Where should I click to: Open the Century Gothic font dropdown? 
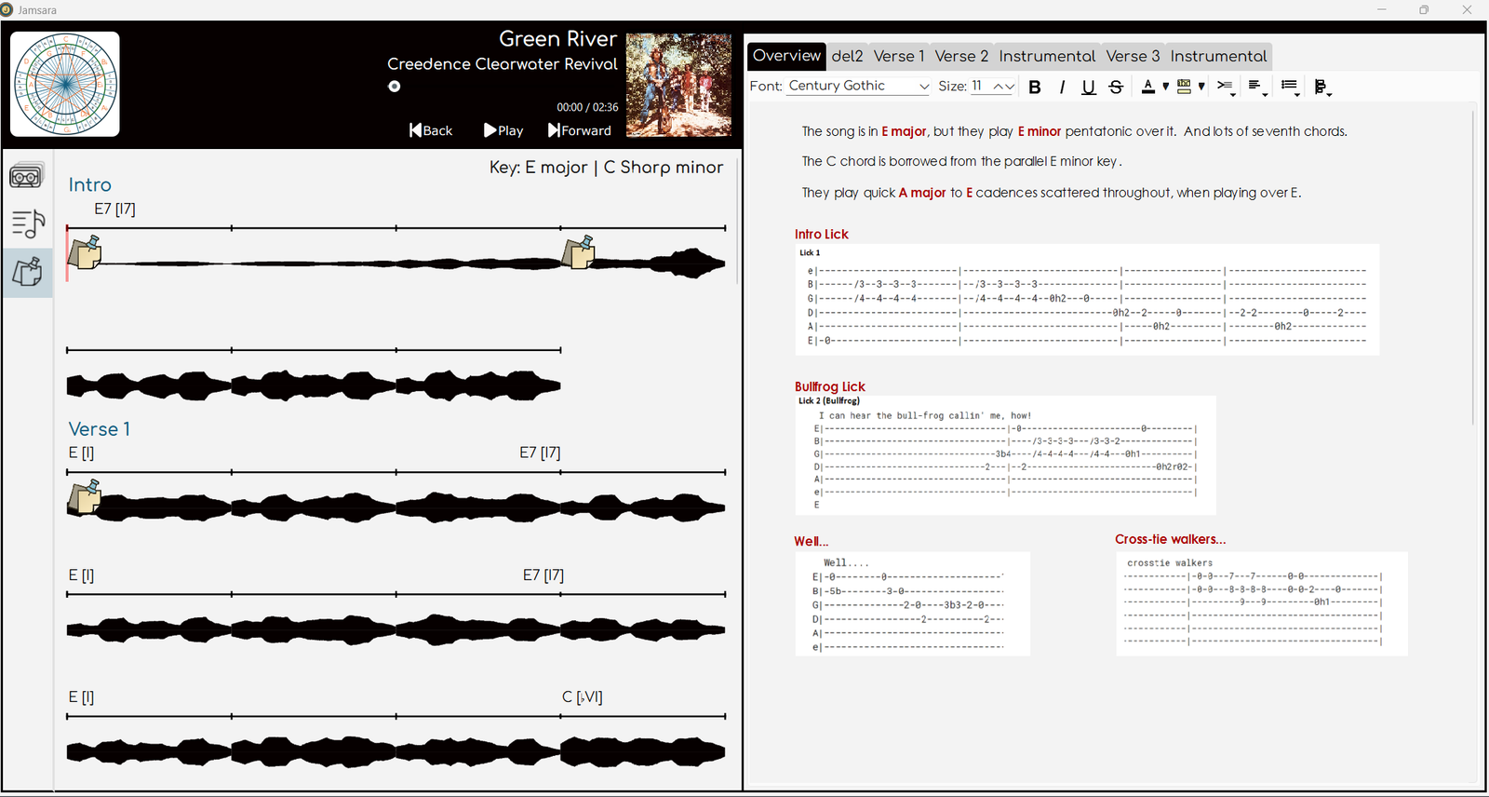[x=859, y=86]
